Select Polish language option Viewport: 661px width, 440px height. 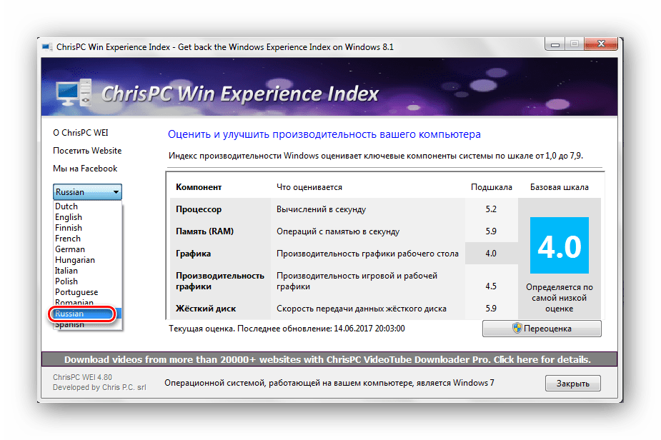click(88, 281)
